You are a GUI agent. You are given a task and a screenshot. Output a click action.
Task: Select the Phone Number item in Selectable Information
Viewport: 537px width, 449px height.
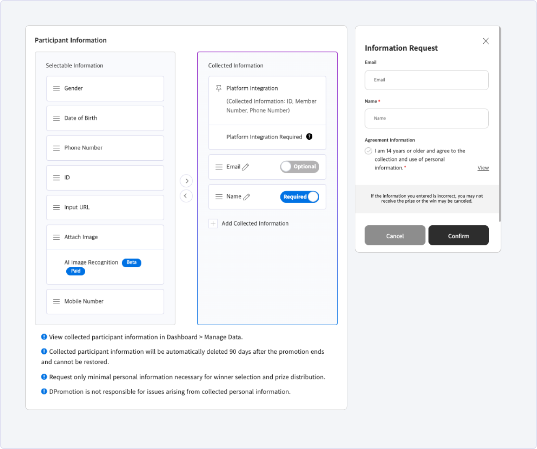tap(105, 148)
